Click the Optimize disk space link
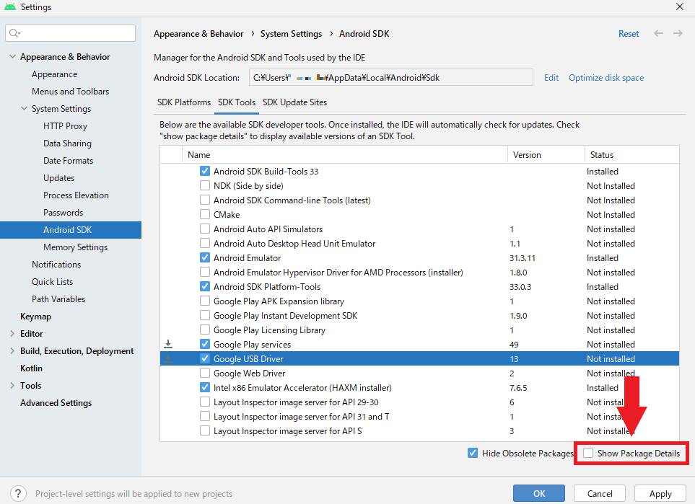This screenshot has height=504, width=695. click(x=606, y=77)
